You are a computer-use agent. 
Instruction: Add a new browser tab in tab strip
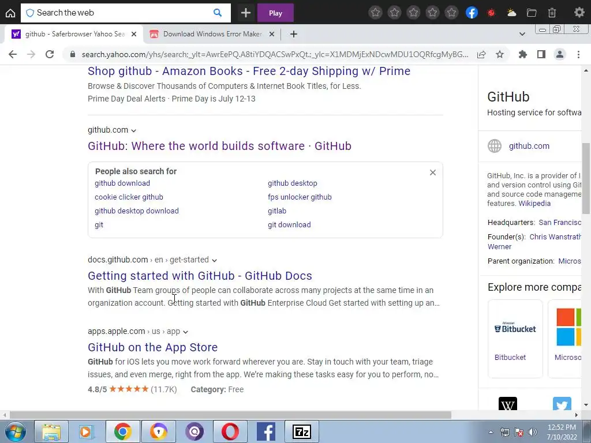pos(294,34)
